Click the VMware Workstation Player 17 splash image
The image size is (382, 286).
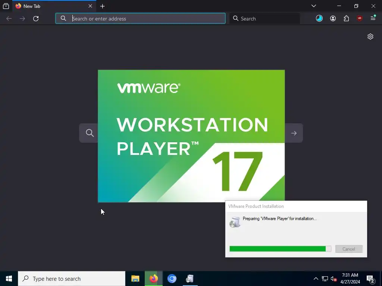point(191,136)
